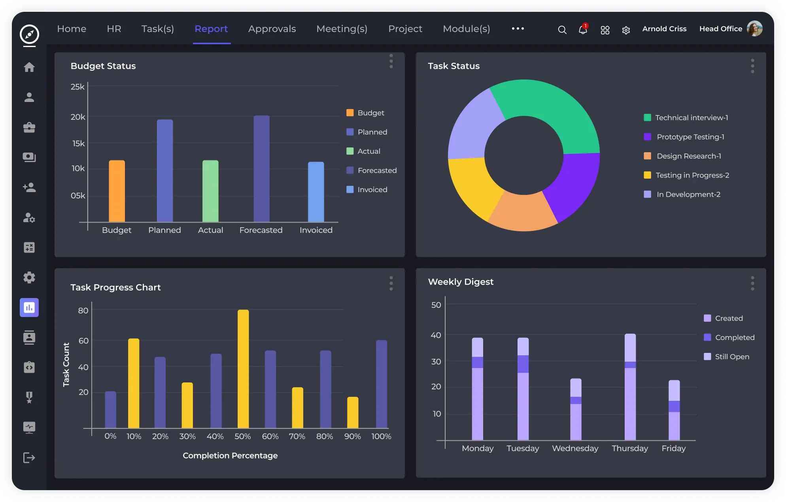Image resolution: width=786 pixels, height=502 pixels.
Task: Expand the more navigation items ellipsis
Action: [518, 28]
